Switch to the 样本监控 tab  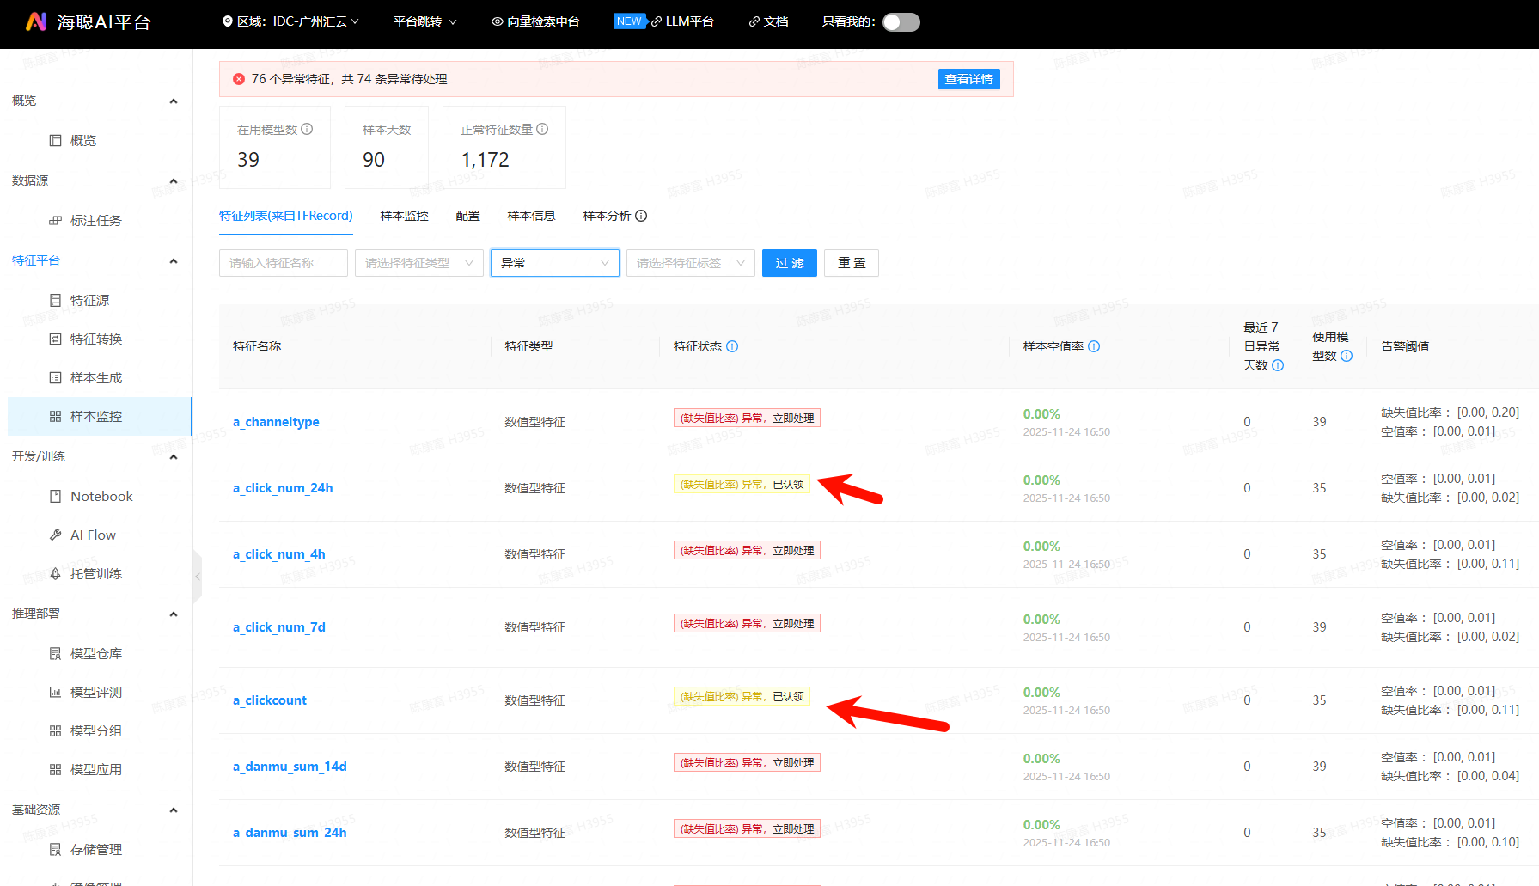(x=404, y=216)
